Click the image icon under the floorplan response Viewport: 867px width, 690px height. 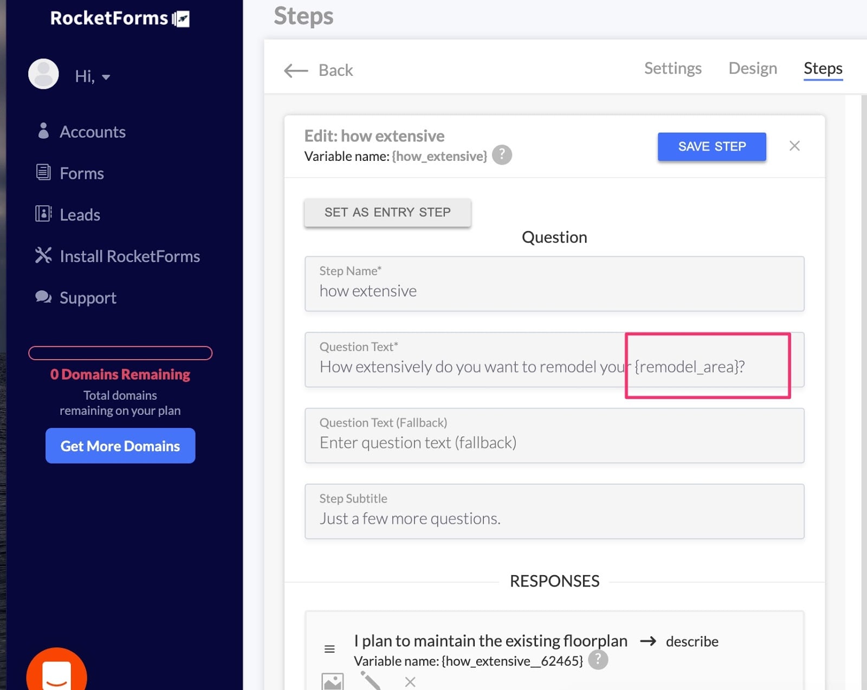pos(333,683)
